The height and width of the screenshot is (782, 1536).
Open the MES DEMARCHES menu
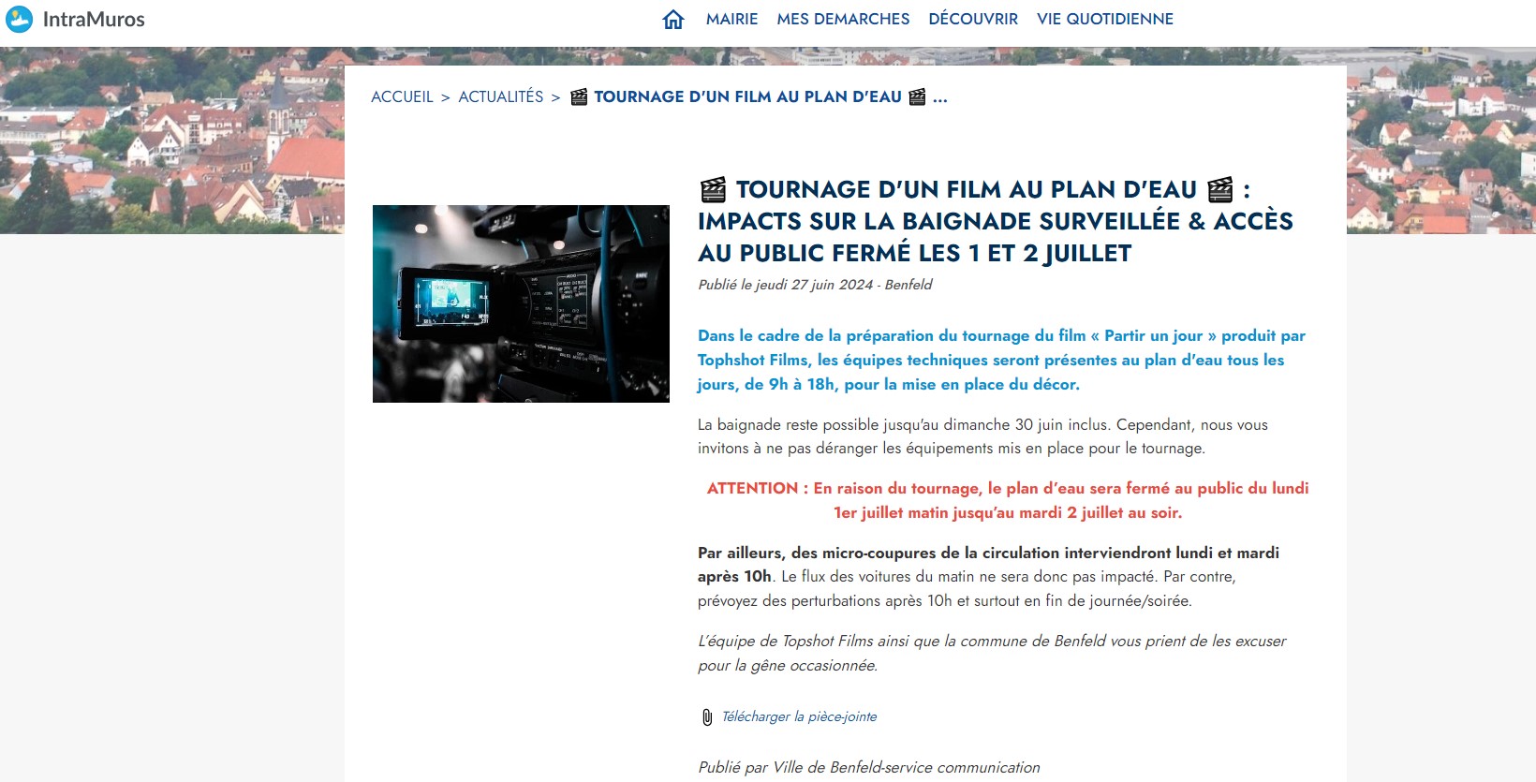[843, 19]
